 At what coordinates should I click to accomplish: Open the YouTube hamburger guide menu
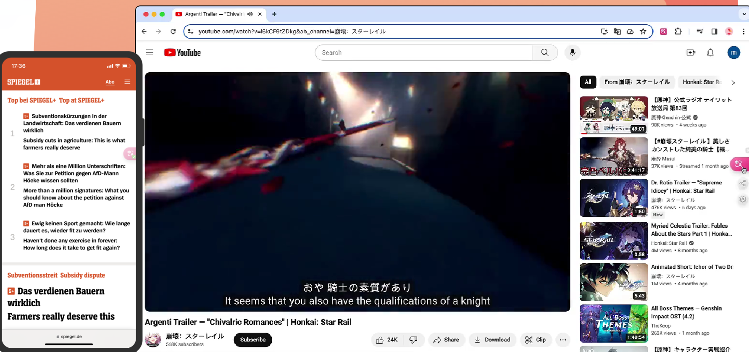click(150, 53)
